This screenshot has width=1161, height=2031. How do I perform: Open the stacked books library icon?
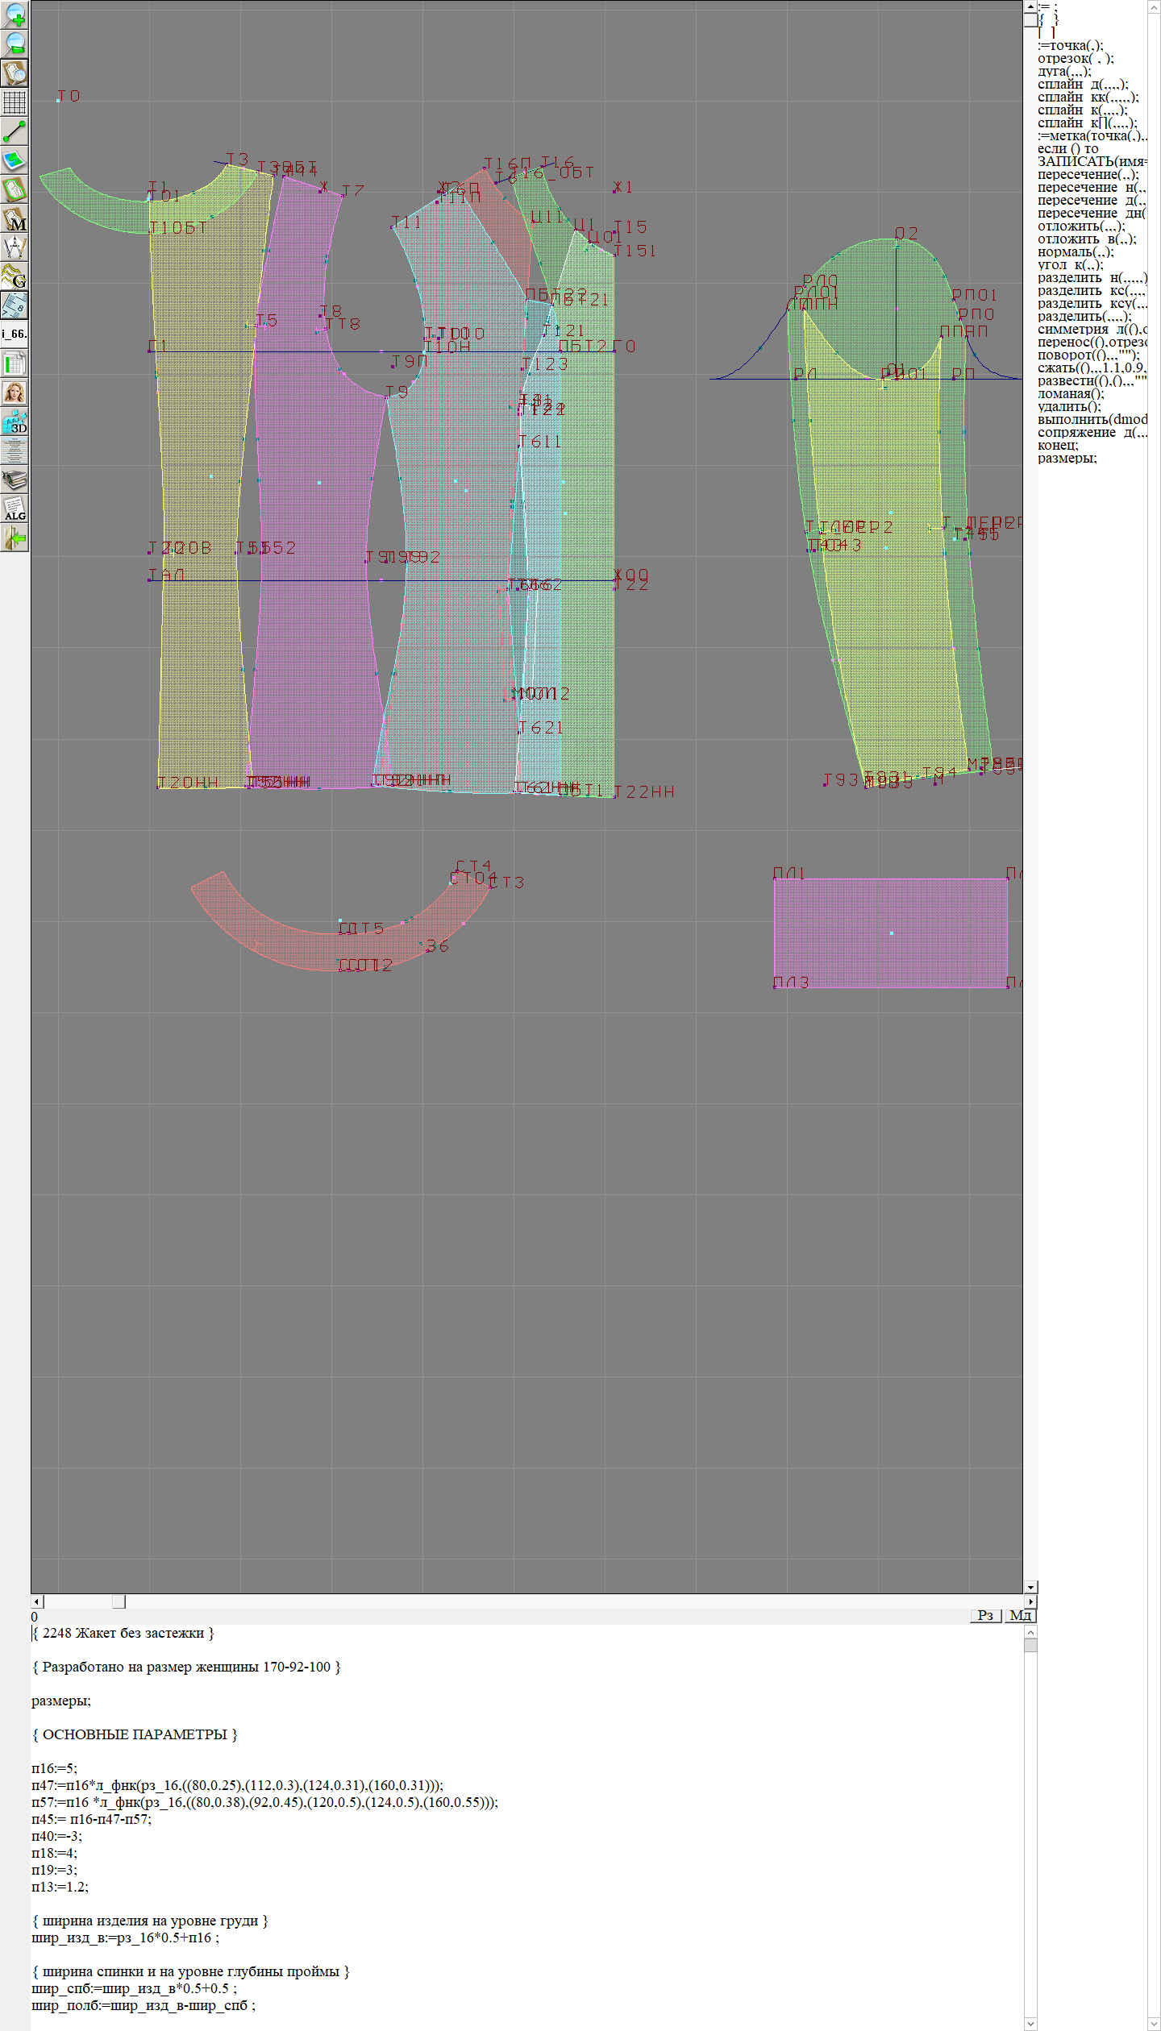(15, 480)
